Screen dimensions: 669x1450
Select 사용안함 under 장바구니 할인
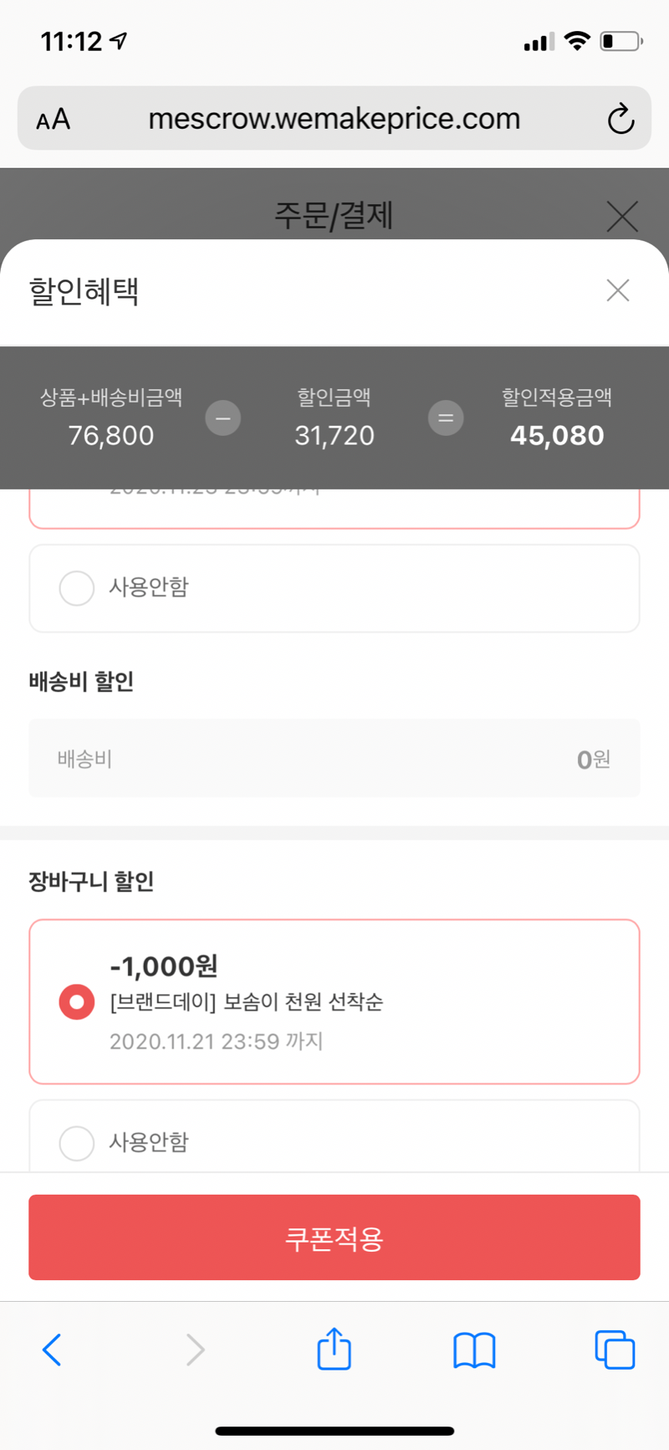coord(77,1142)
